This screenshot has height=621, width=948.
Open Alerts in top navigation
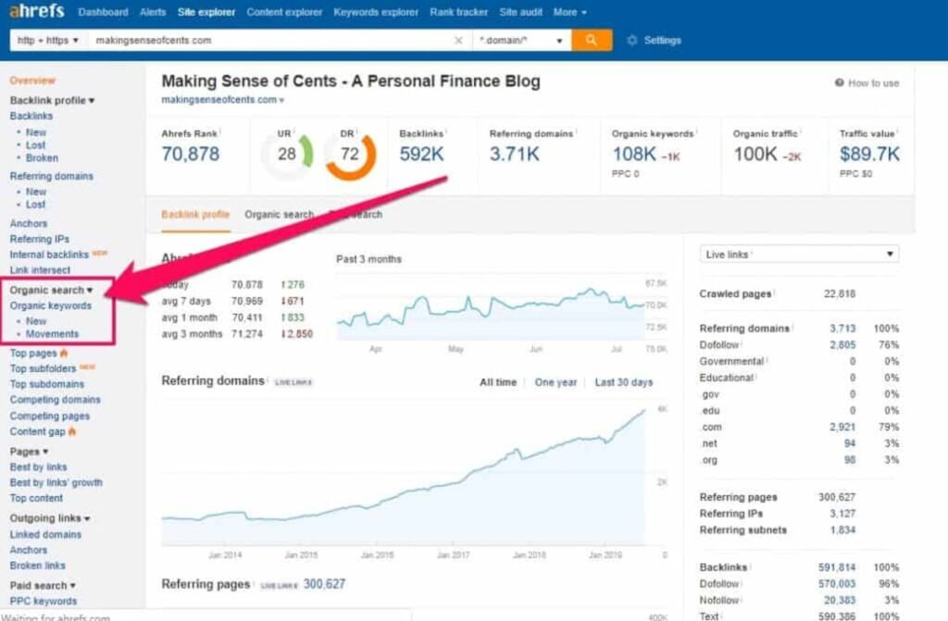tap(153, 12)
